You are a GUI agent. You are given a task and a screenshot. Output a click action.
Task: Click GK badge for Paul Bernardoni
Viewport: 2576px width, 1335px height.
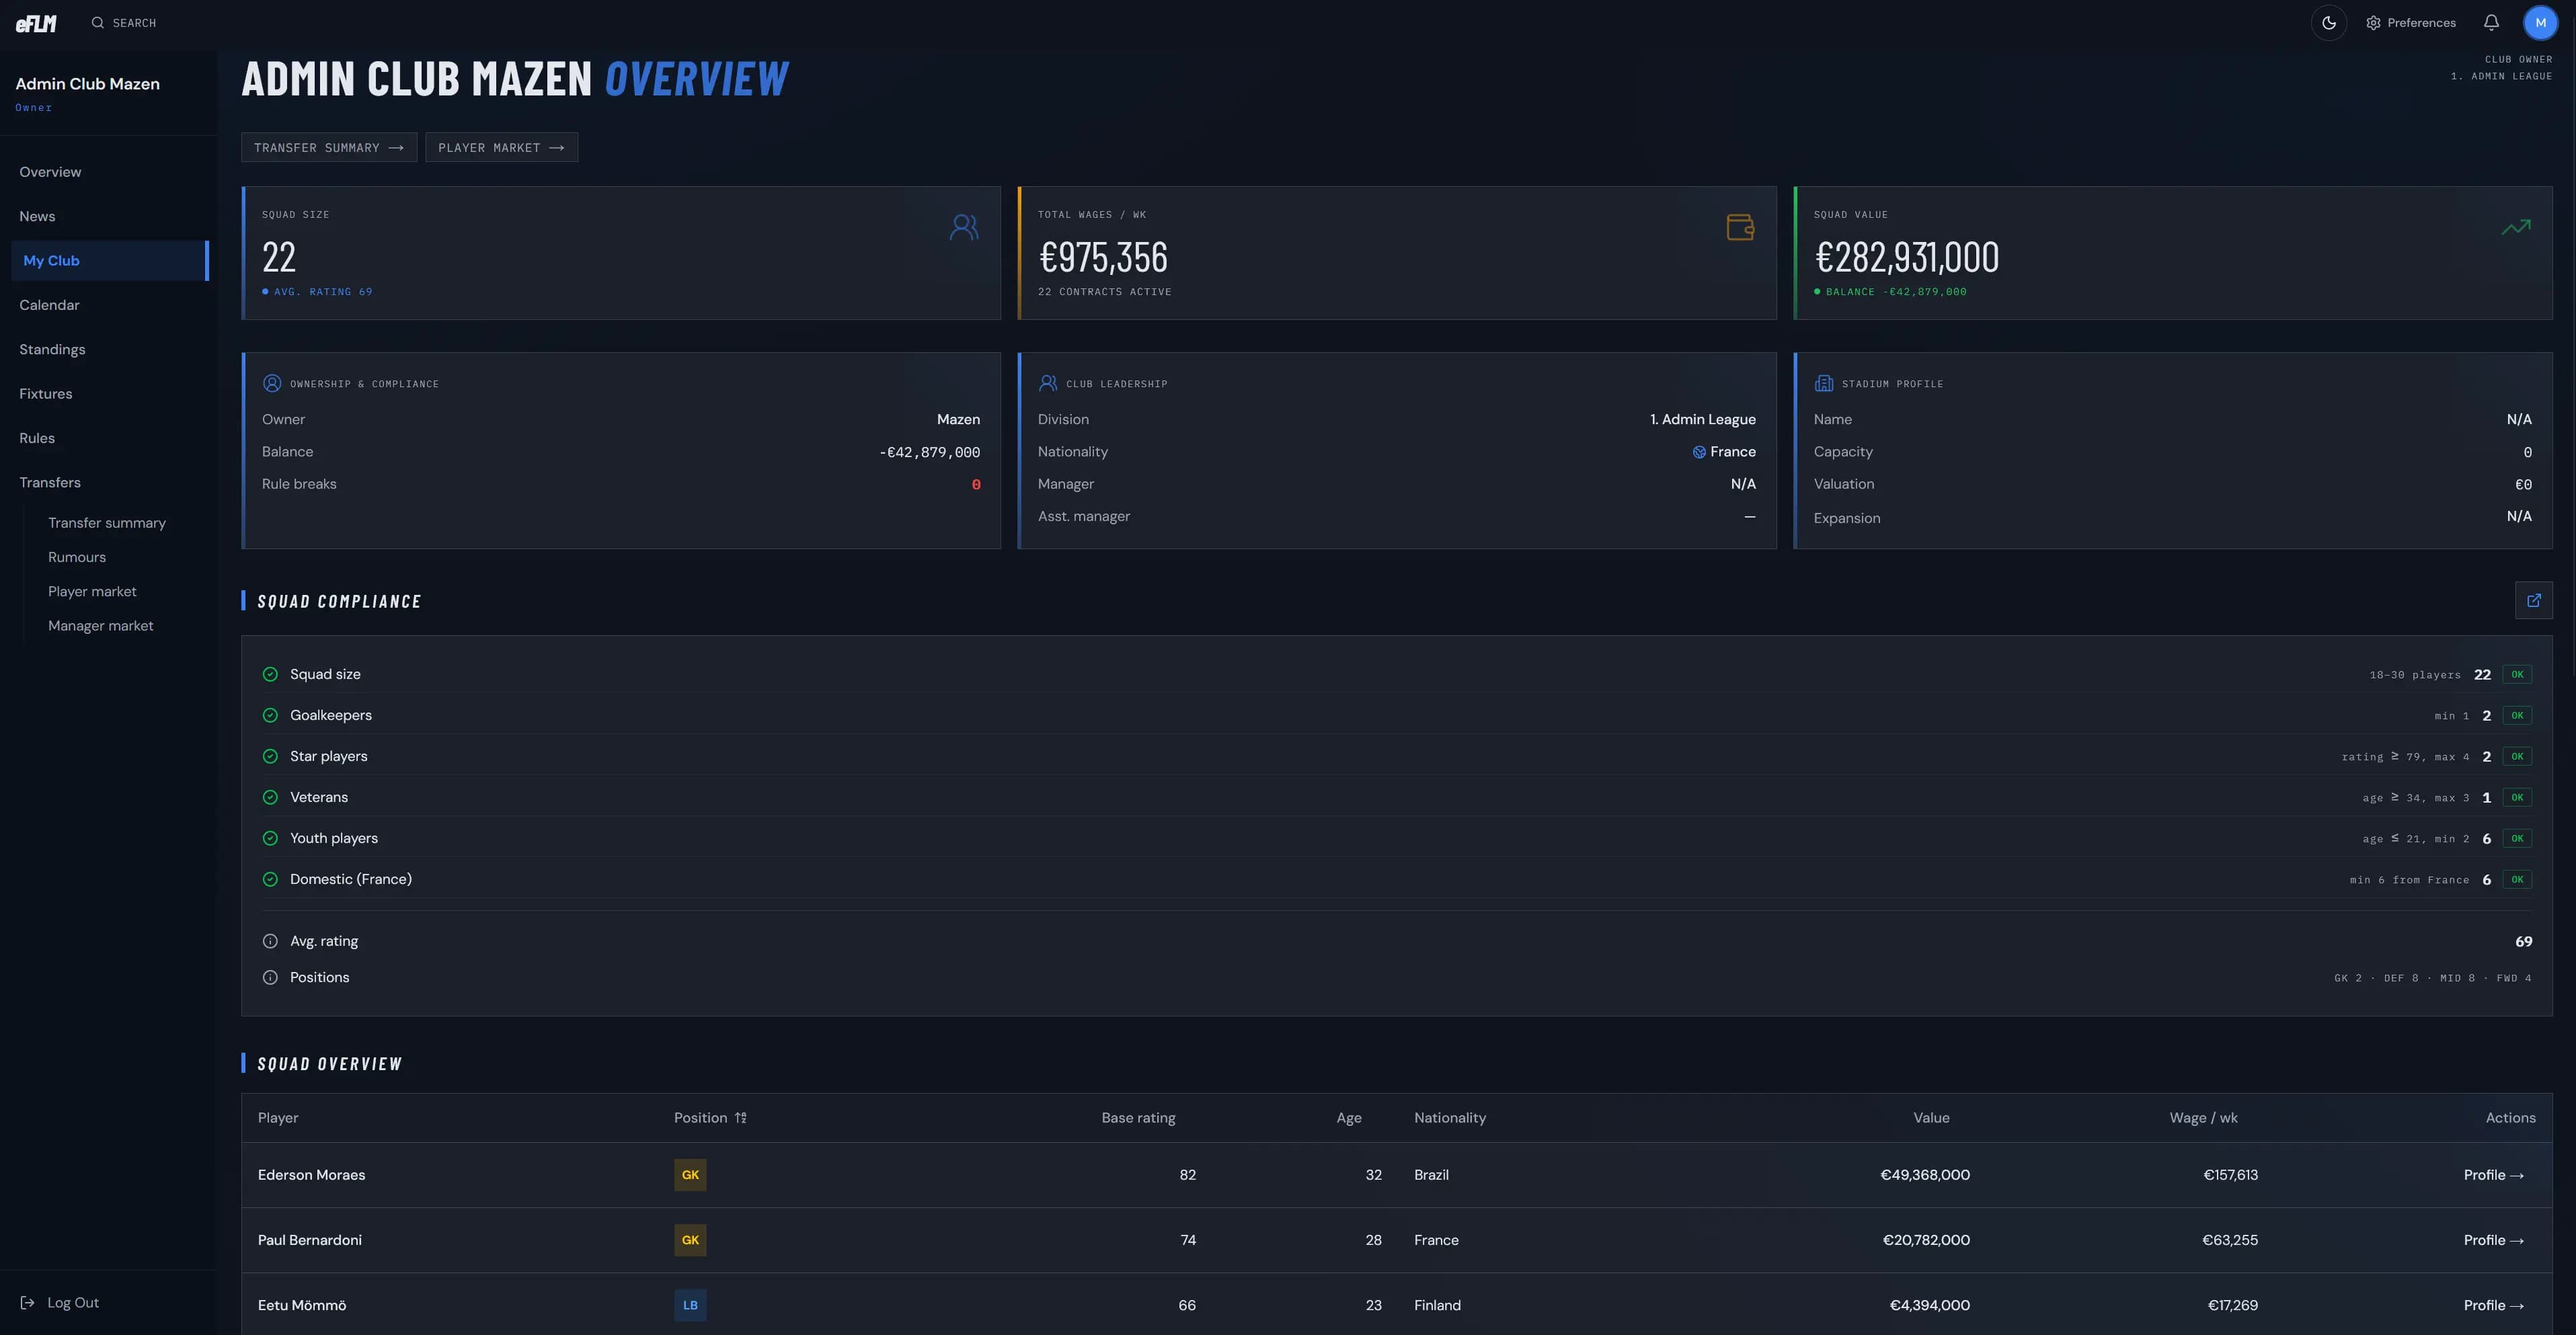[x=690, y=1240]
